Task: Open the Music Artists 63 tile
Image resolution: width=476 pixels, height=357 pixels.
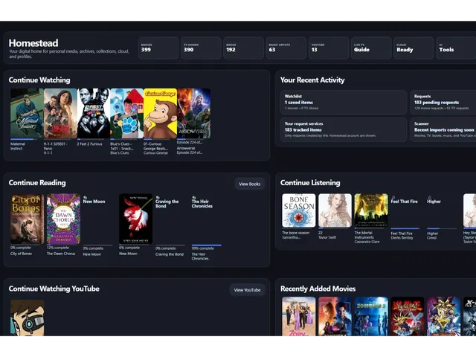Action: (286, 48)
